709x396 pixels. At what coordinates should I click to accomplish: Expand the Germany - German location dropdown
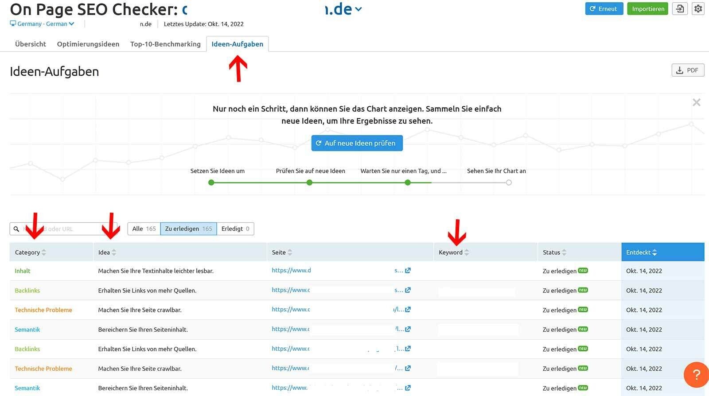click(43, 24)
